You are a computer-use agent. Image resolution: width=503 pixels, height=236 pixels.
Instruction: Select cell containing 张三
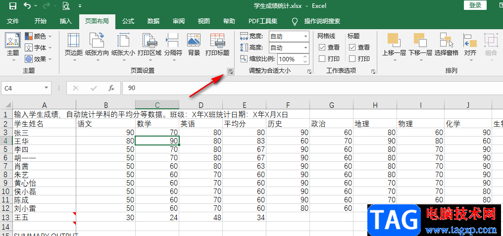(44, 133)
